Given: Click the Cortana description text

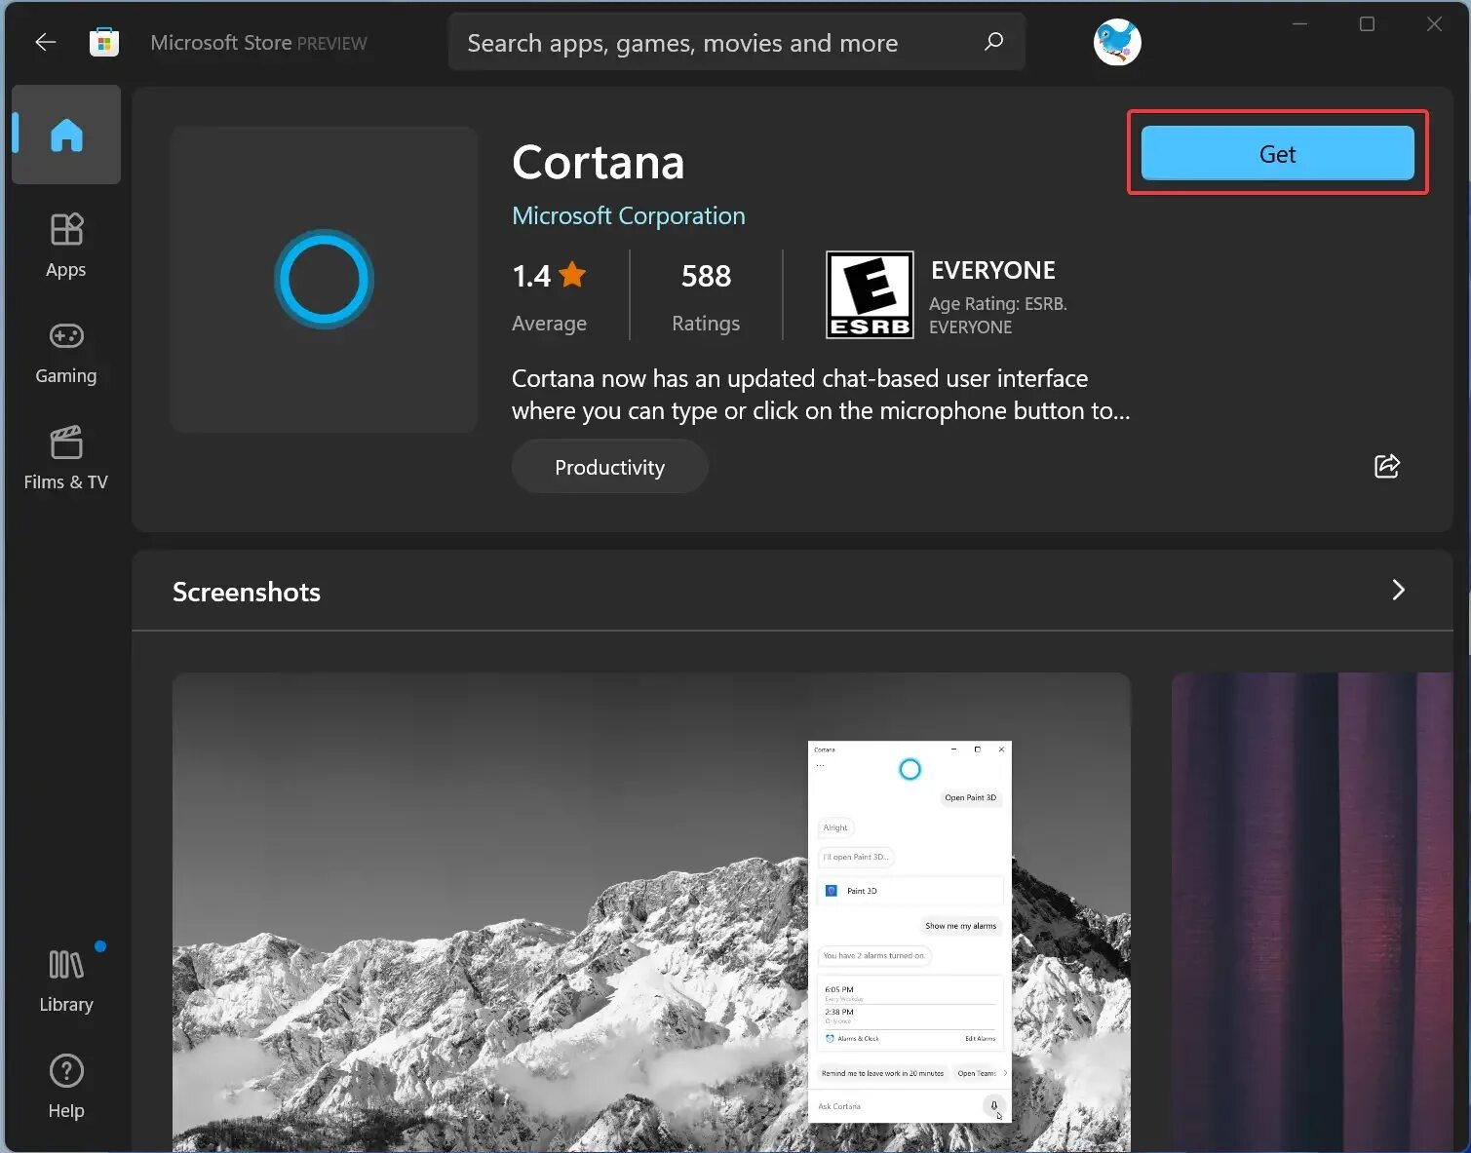Looking at the screenshot, I should pos(821,395).
